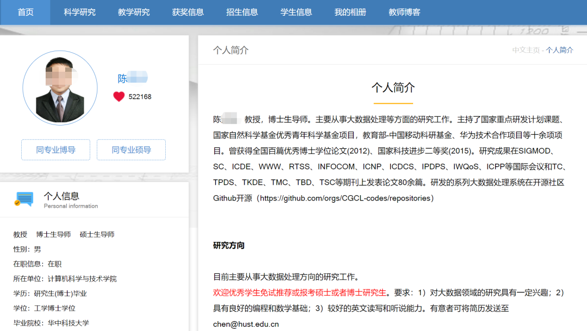
Task: Click the 研究方向 section heading
Action: (x=229, y=246)
